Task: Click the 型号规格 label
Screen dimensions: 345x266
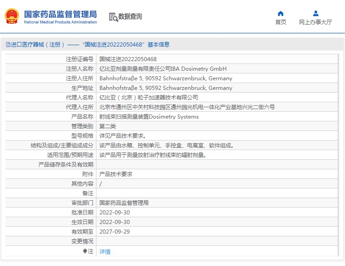Action: point(82,136)
